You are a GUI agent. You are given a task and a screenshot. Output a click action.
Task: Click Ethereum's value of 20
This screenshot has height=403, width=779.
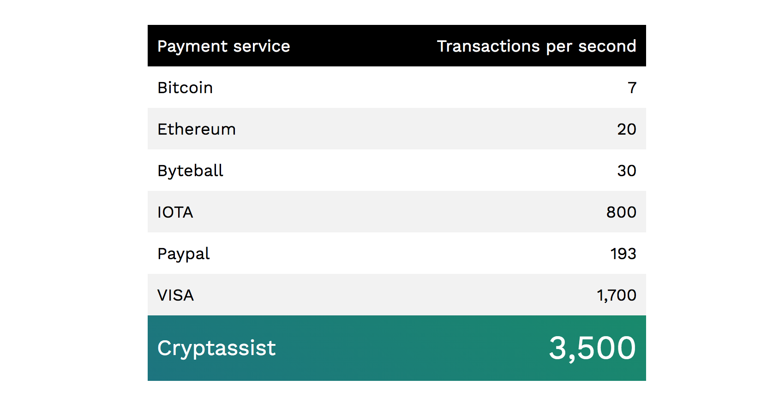[x=626, y=129]
